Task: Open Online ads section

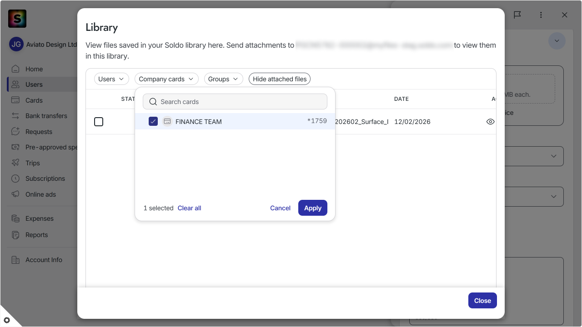Action: [x=40, y=194]
